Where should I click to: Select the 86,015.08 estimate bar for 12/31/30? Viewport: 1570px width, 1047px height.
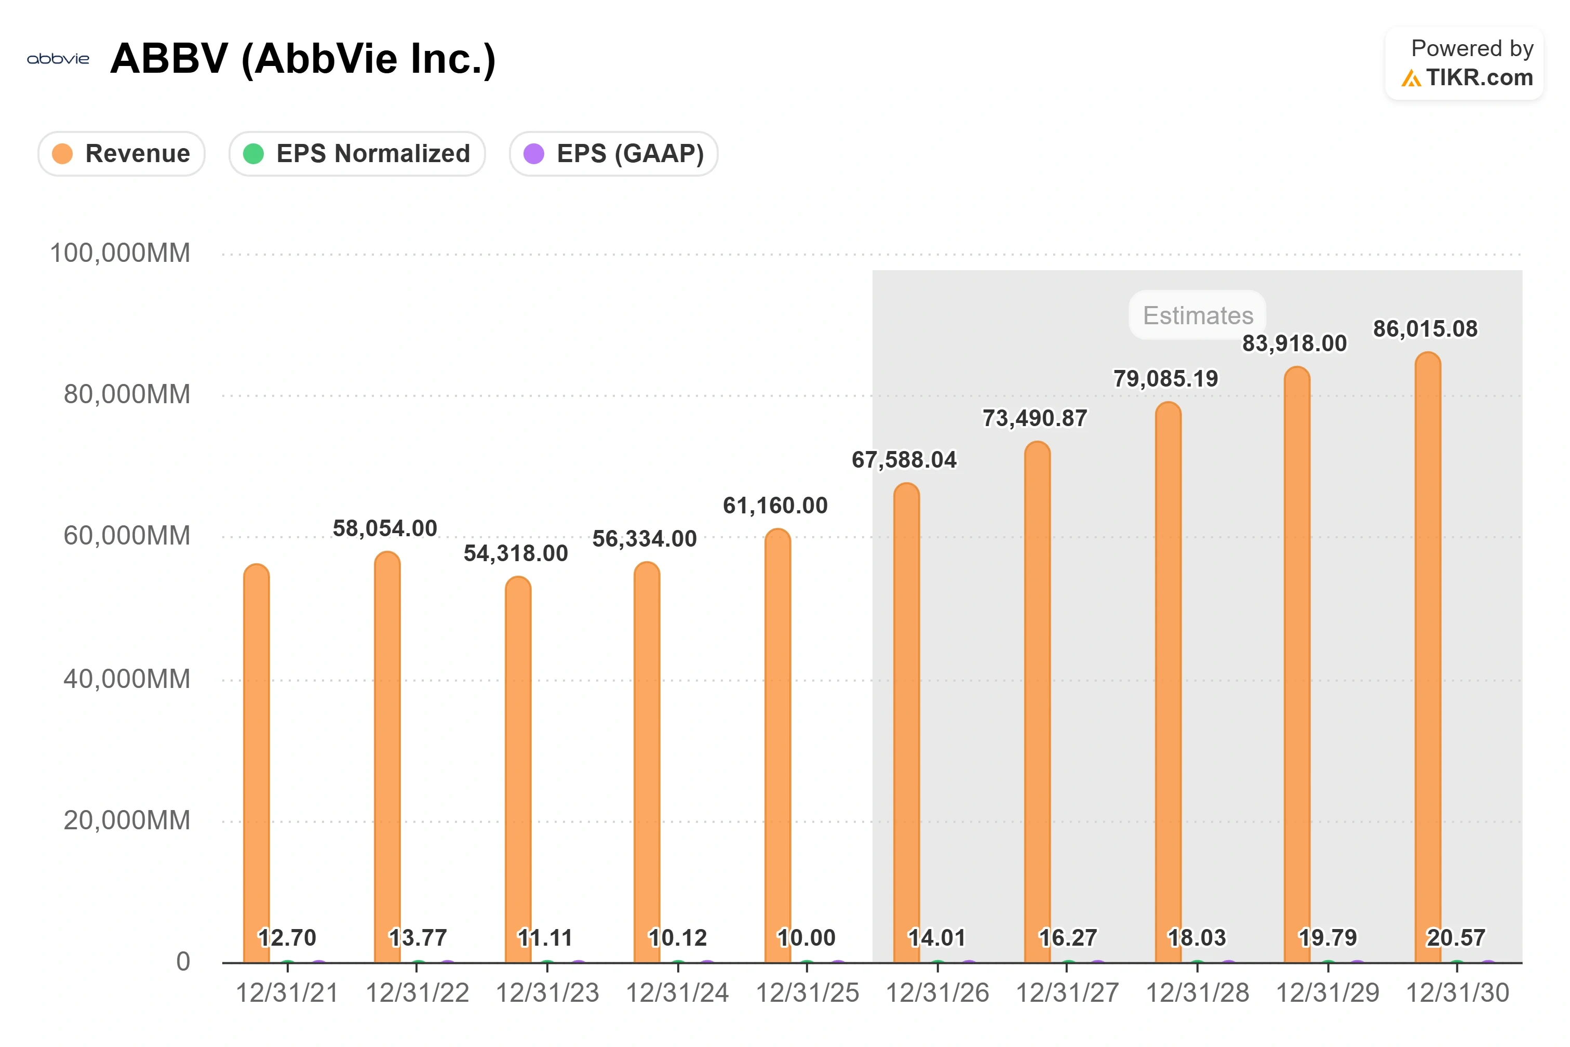coord(1428,658)
